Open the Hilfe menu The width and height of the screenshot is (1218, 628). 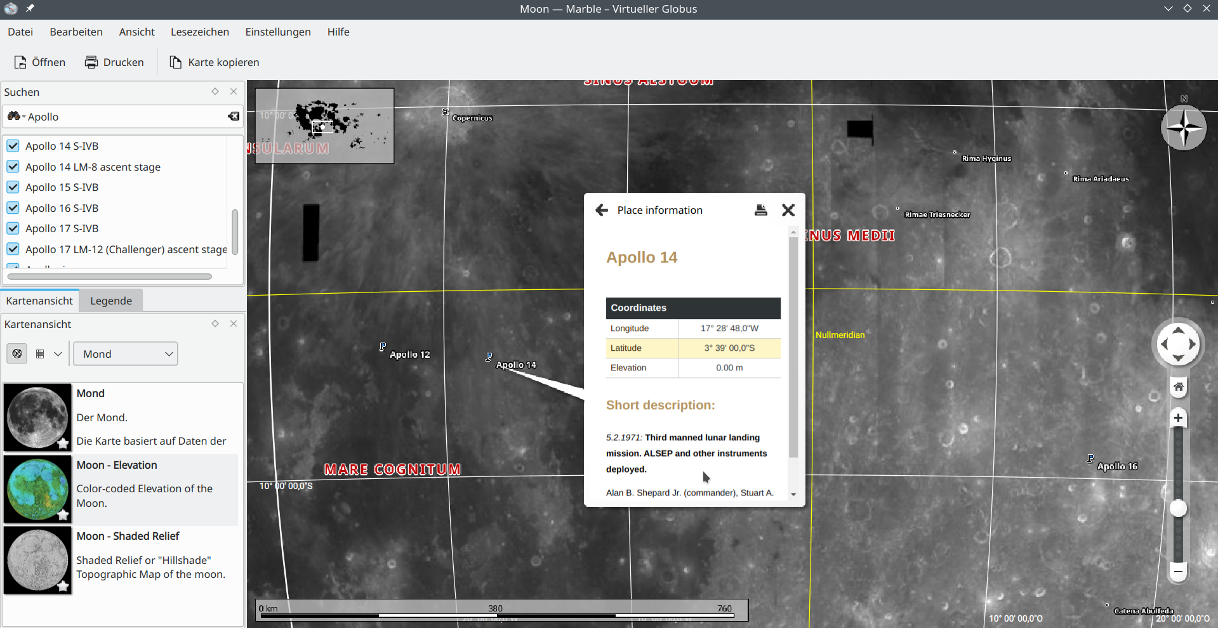coord(338,32)
